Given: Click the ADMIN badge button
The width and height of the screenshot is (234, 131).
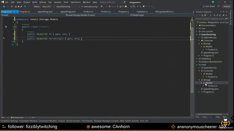Looking at the screenshot, I should [227, 7].
